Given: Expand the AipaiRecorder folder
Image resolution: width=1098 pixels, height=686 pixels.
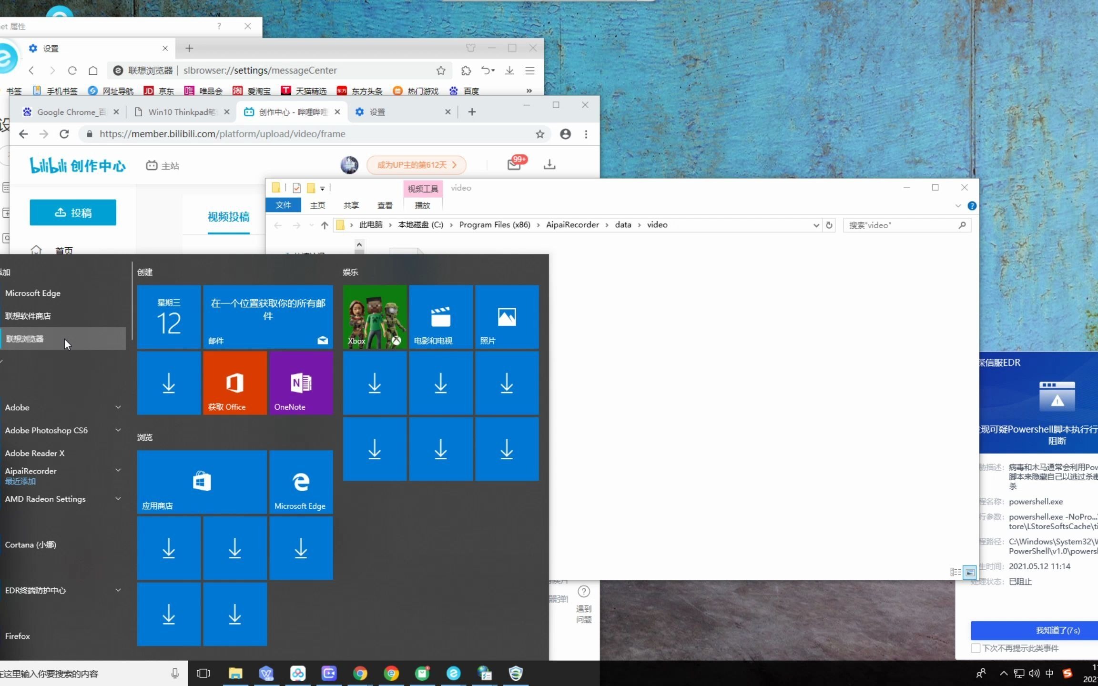Looking at the screenshot, I should click(x=118, y=471).
